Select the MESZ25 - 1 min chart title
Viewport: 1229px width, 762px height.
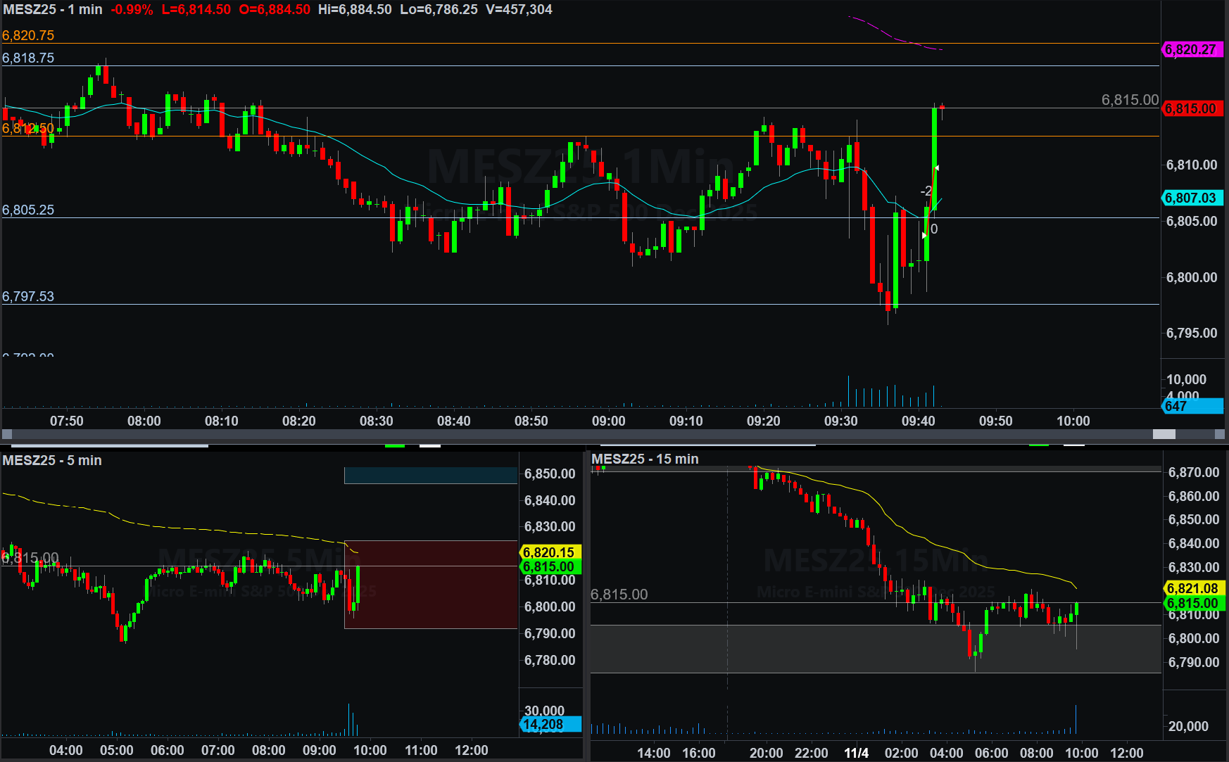tap(53, 10)
